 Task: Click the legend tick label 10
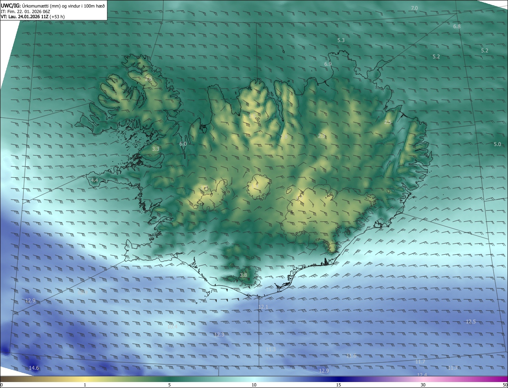pos(254,385)
